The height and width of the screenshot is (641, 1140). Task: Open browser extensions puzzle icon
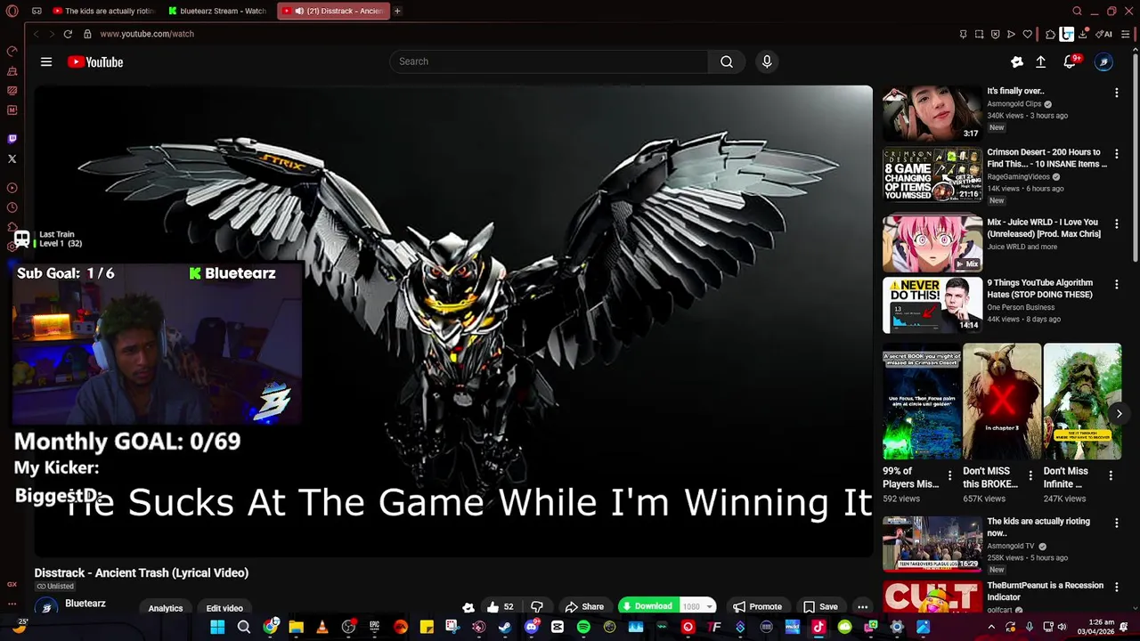(1051, 34)
